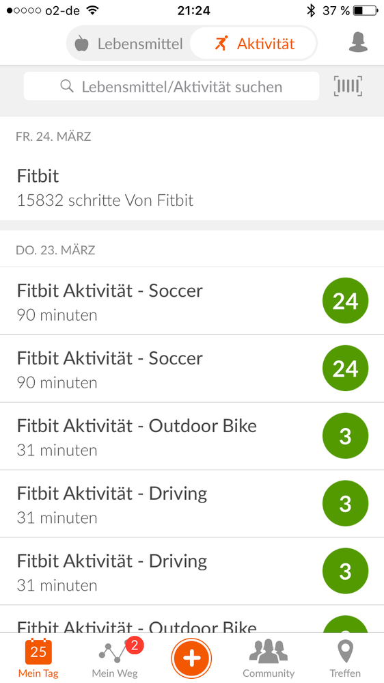Open first Fitbit Aktivität - Driving entry

pyautogui.click(x=192, y=504)
